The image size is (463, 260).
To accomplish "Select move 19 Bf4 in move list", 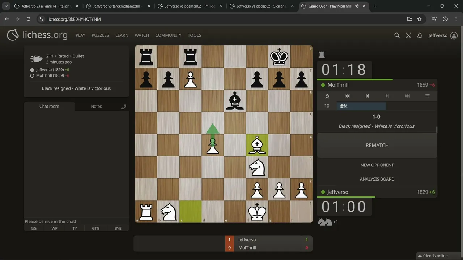I will tap(361, 106).
